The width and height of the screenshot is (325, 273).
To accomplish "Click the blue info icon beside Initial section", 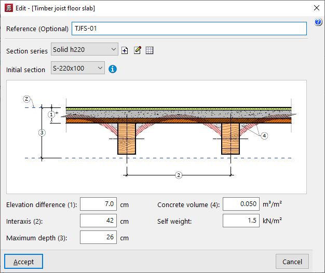I will (113, 69).
